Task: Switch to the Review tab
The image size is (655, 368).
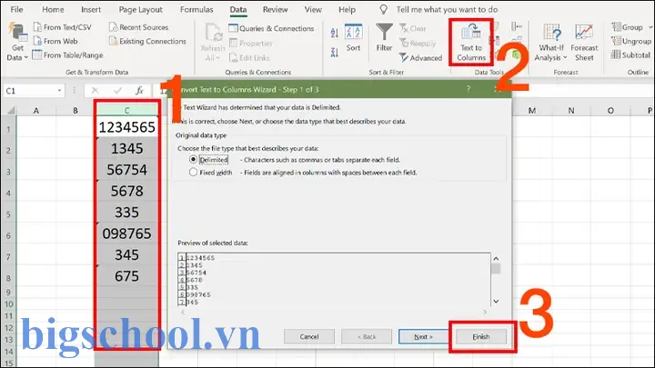Action: click(275, 9)
